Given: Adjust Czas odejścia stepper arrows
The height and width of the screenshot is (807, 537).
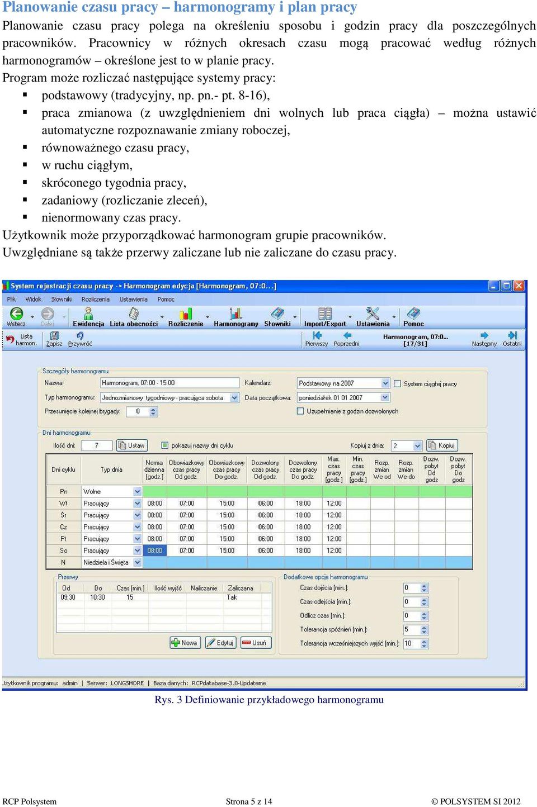Looking at the screenshot, I should [x=424, y=602].
